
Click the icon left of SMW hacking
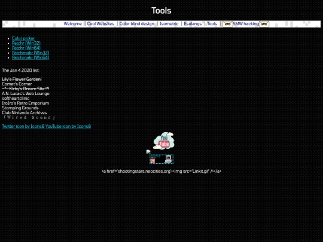(x=228, y=24)
